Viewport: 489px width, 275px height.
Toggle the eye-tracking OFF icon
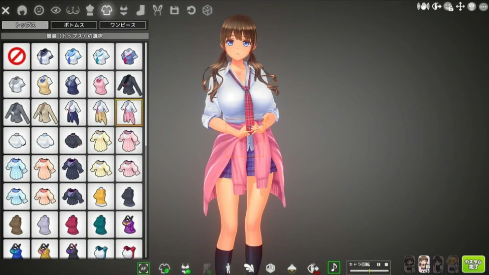pyautogui.click(x=313, y=268)
